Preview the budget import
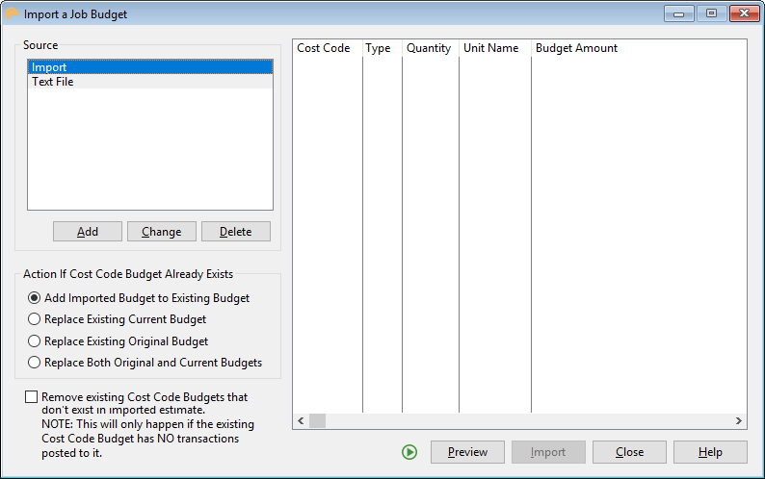Image resolution: width=765 pixels, height=479 pixels. pos(467,452)
